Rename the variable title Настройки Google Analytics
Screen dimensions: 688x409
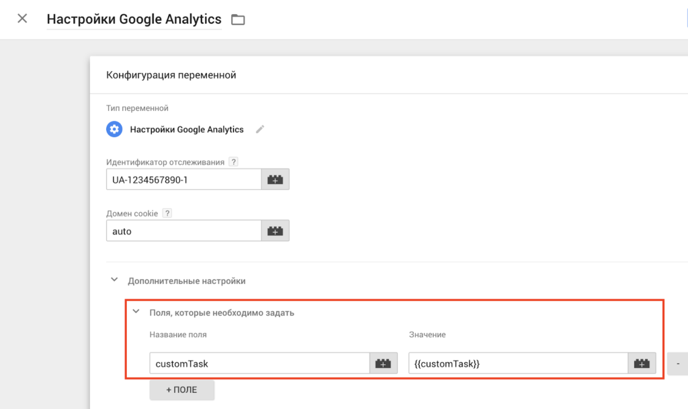[x=134, y=19]
